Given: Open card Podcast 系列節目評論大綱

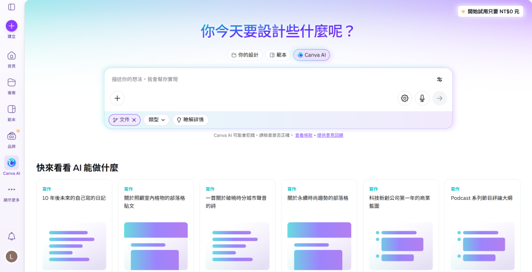Looking at the screenshot, I should click(x=482, y=225).
